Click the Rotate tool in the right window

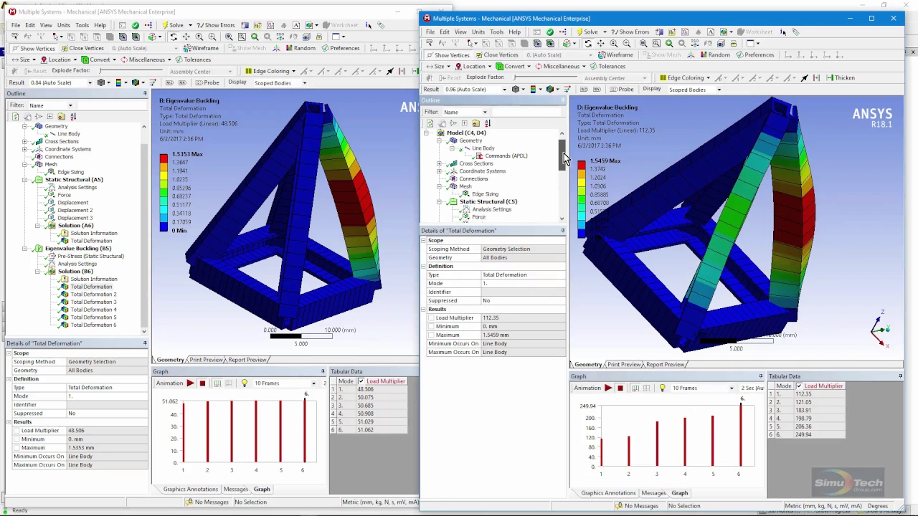[x=588, y=43]
